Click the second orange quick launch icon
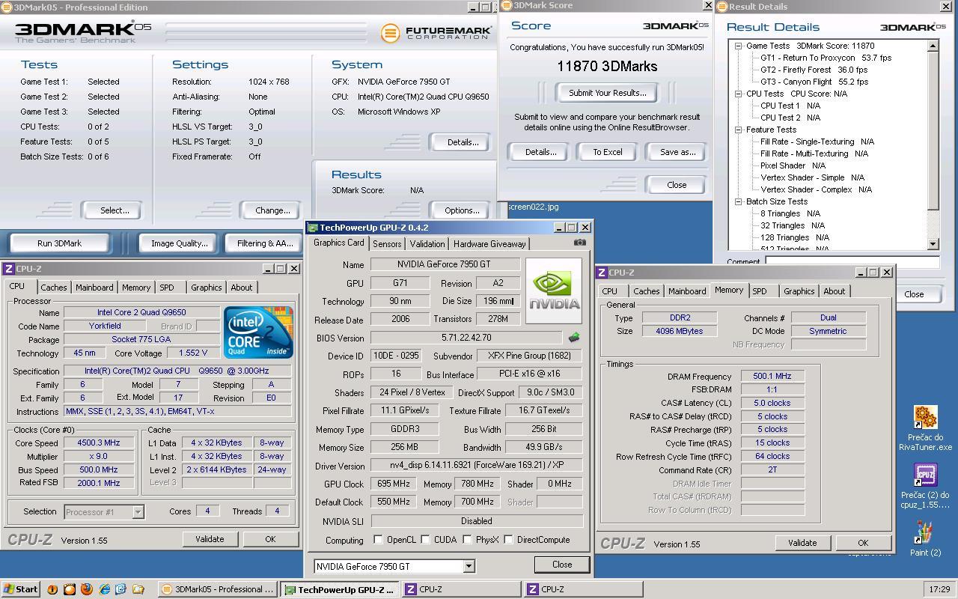The image size is (958, 599). [70, 589]
